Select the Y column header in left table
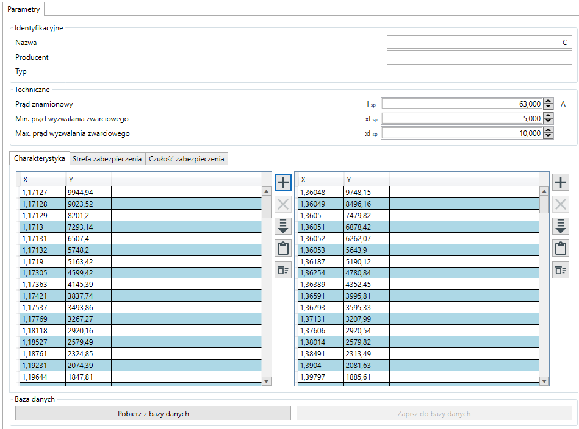579x429 pixels. click(x=88, y=180)
